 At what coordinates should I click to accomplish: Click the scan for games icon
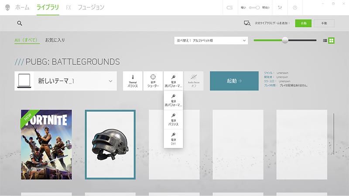[247, 24]
